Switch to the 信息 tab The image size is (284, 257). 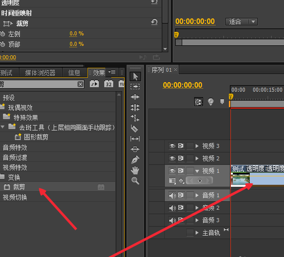coord(74,73)
